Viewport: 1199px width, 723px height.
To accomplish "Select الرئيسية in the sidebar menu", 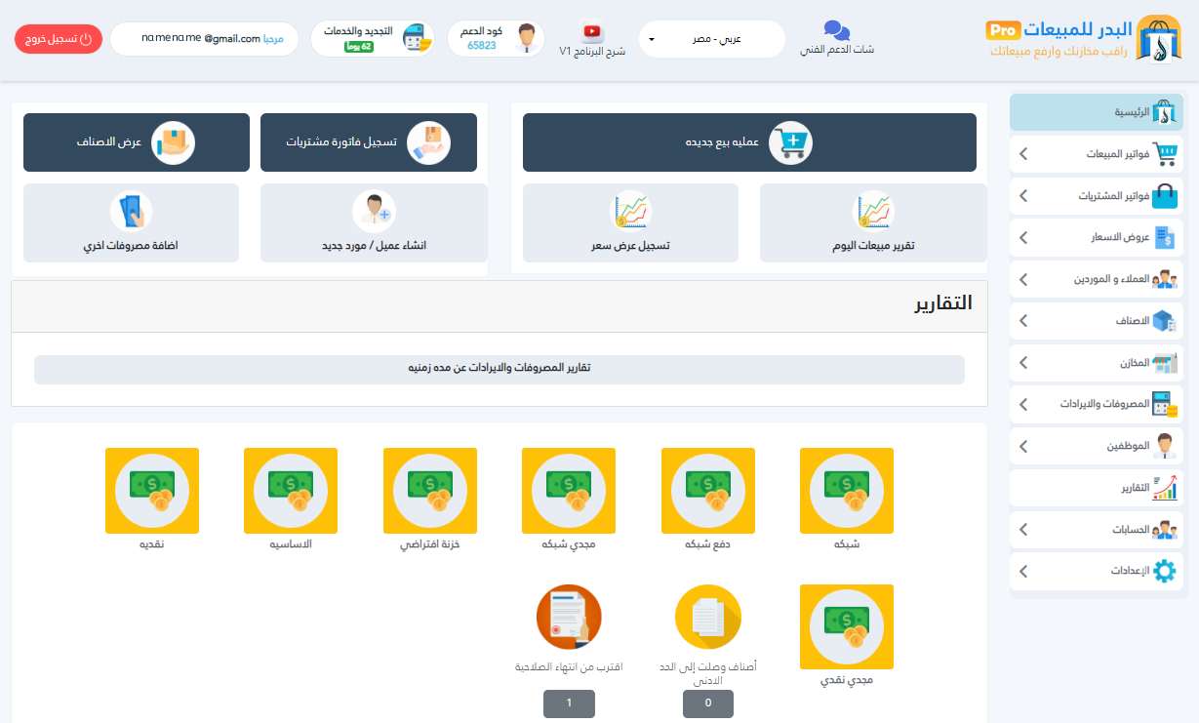I will (x=1097, y=111).
